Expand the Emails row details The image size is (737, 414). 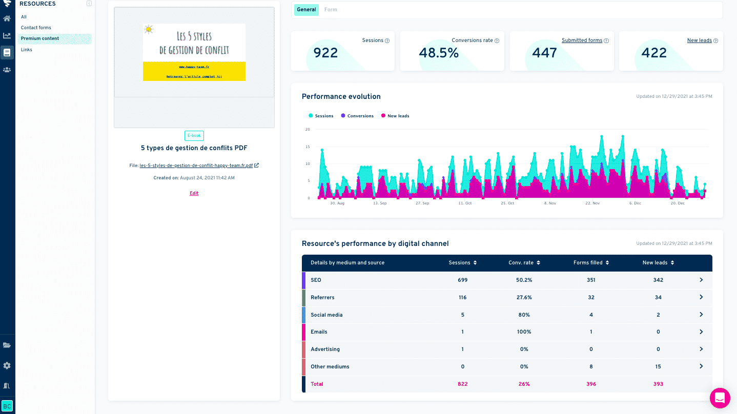coord(701,332)
